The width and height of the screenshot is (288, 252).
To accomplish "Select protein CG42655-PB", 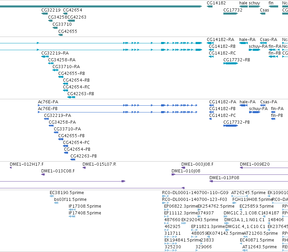I will [x=71, y=136].
